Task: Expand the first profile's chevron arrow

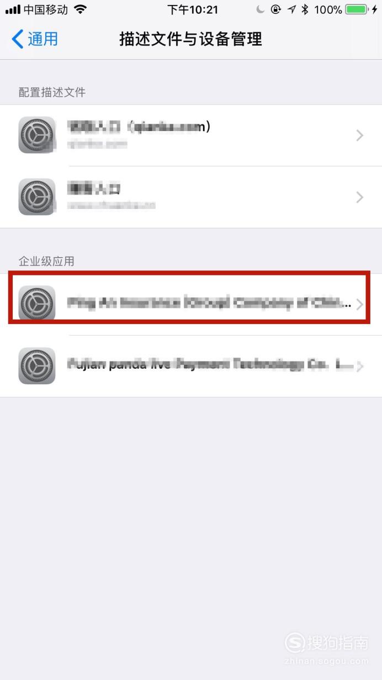Action: pos(360,135)
